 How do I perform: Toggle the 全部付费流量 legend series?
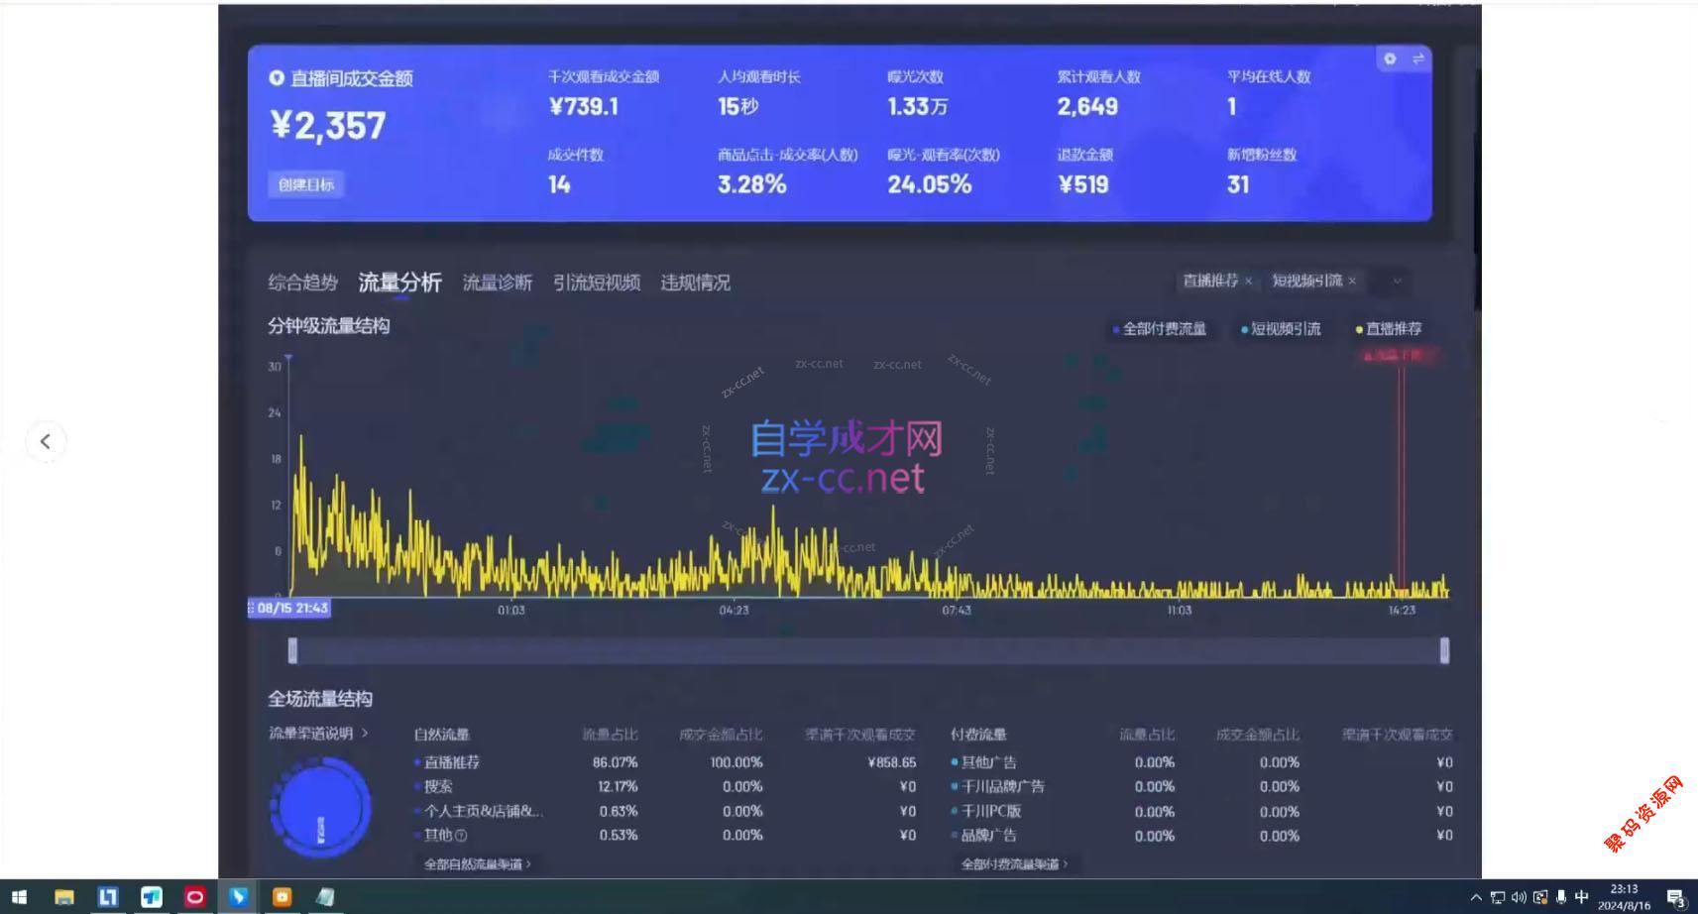pos(1159,329)
